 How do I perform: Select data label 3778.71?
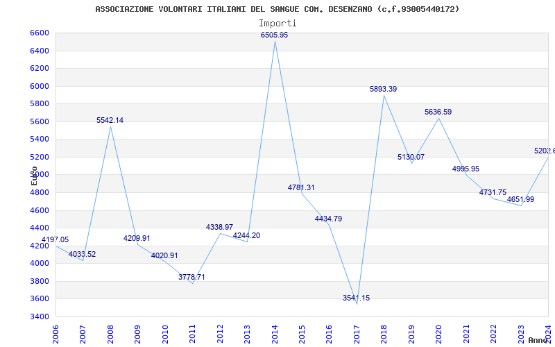pyautogui.click(x=191, y=277)
